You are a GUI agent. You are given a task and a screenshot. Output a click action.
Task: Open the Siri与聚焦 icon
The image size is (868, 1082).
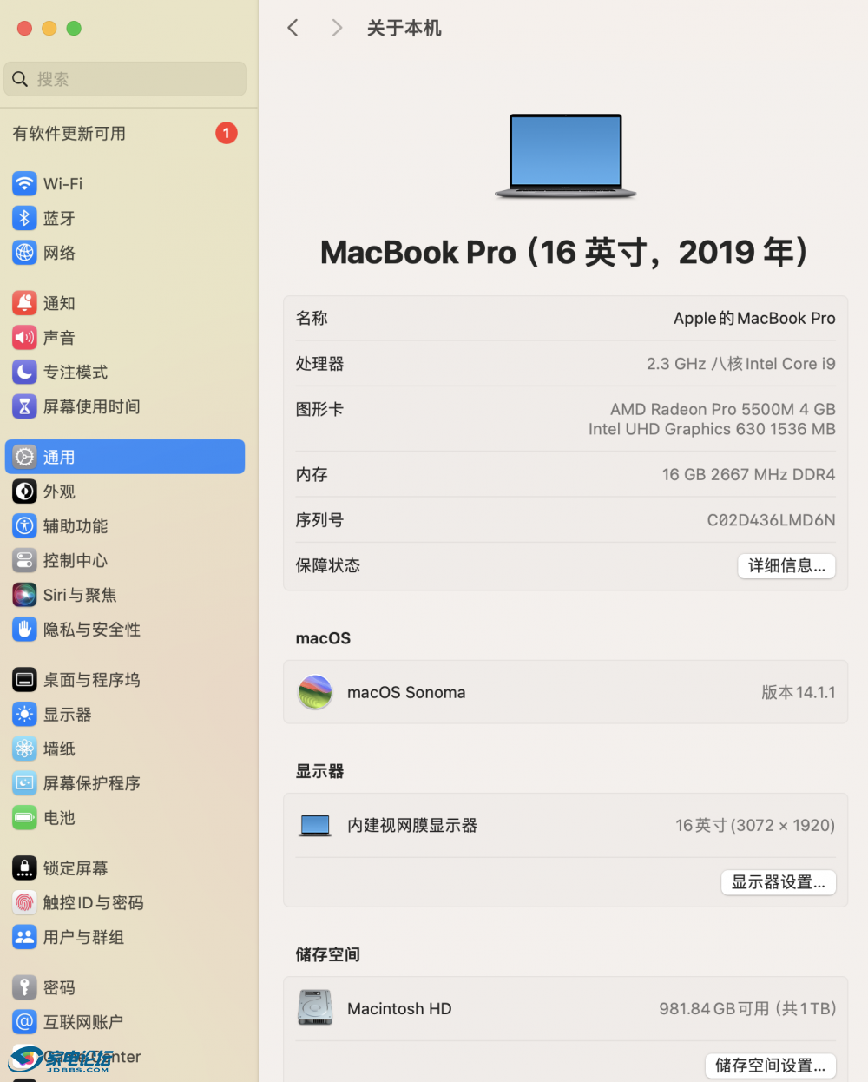pyautogui.click(x=24, y=595)
